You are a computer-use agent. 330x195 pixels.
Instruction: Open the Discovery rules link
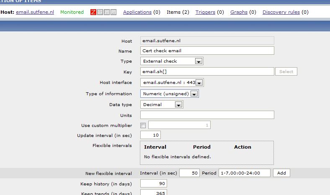[281, 12]
